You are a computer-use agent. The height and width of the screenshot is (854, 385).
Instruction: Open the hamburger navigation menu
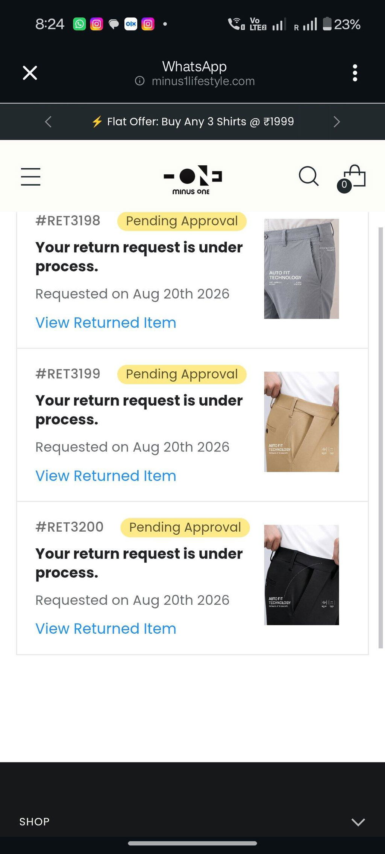30,177
